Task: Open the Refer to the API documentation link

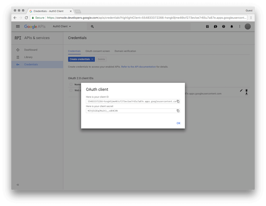Action: point(138,67)
